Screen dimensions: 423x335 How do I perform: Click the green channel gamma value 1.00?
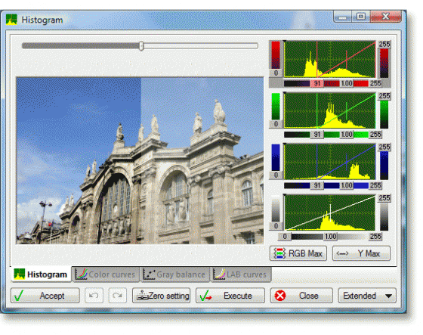point(347,135)
